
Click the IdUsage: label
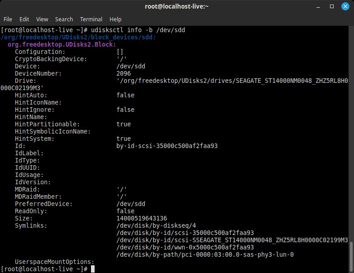click(x=29, y=175)
